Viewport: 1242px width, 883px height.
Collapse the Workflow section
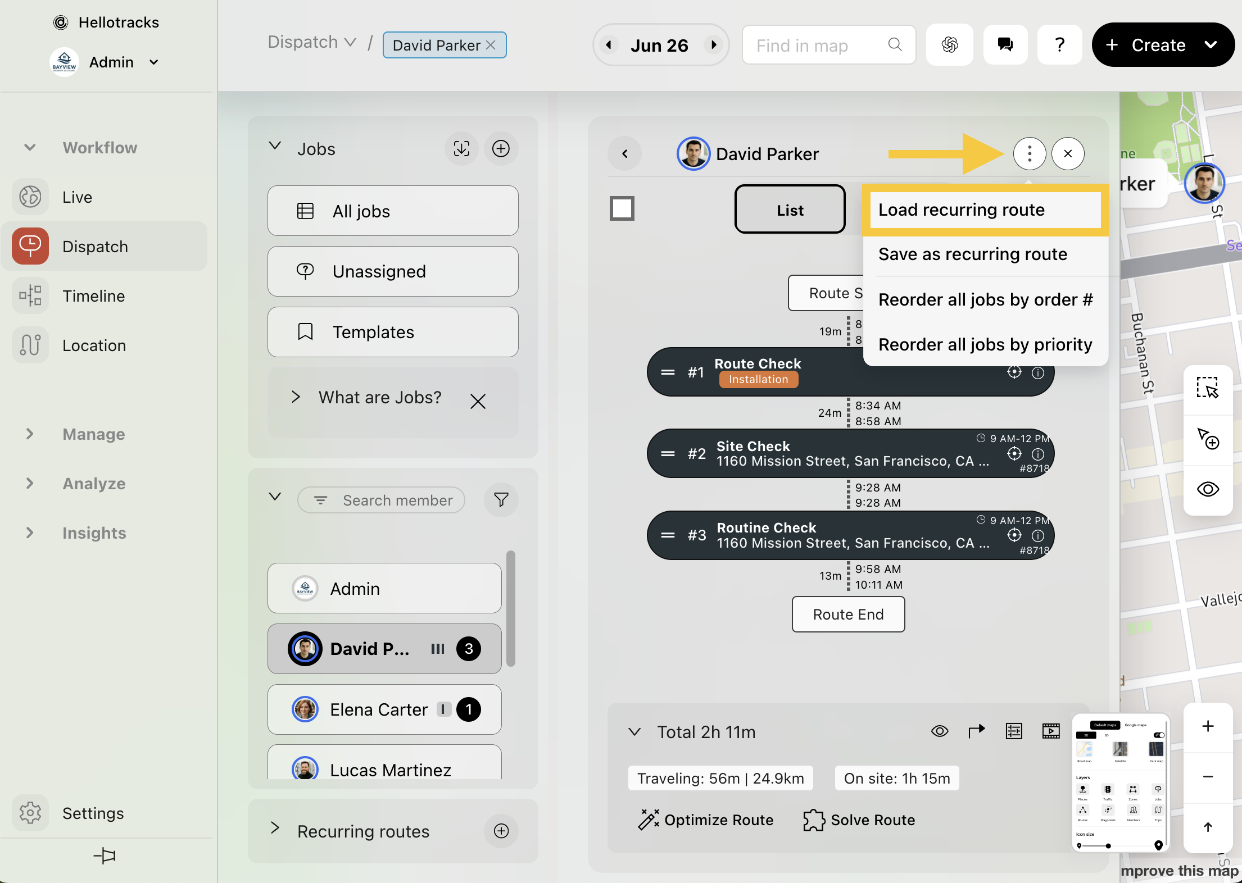[x=30, y=148]
